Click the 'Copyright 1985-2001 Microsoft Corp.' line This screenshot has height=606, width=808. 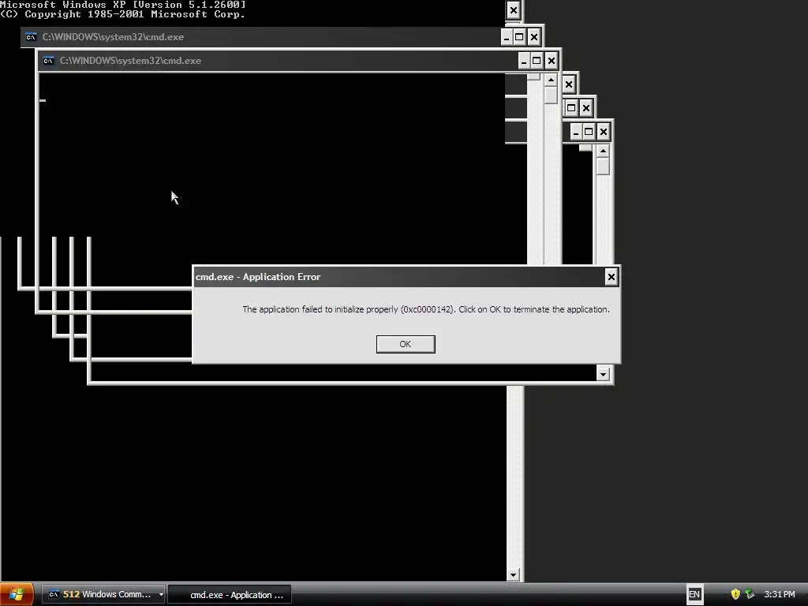(x=122, y=14)
